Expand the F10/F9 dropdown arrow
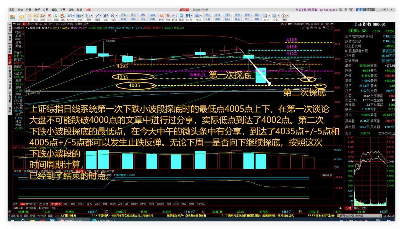Viewport: 403px width, 229px height. 73,15
